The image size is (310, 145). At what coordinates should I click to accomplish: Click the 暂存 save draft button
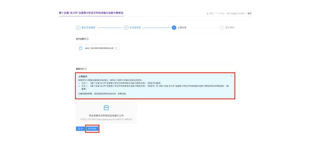(x=80, y=129)
